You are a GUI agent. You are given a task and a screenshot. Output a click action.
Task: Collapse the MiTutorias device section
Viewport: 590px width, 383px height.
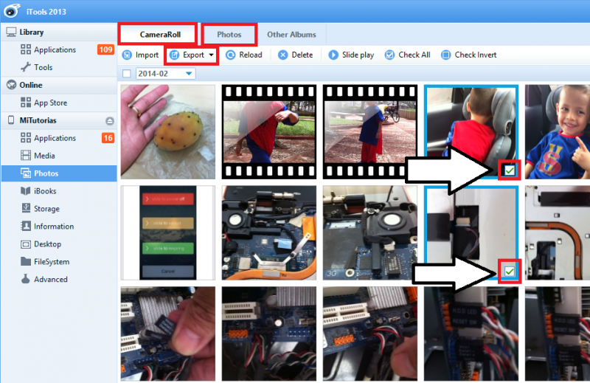point(110,120)
